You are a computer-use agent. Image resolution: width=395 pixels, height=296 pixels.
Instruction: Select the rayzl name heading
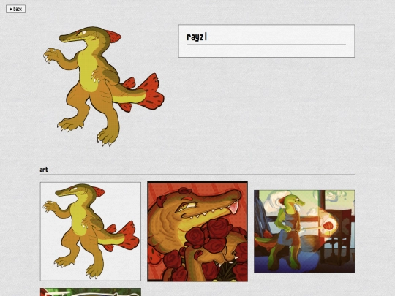pyautogui.click(x=197, y=37)
